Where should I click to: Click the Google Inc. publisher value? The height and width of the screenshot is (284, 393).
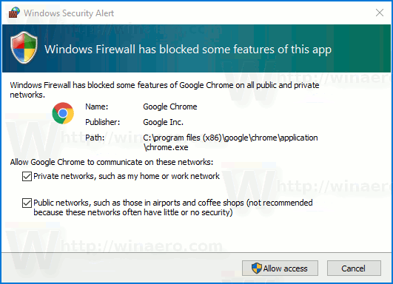tap(163, 122)
